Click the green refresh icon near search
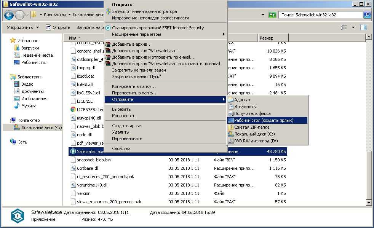The width and height of the screenshot is (374, 228). (272, 15)
